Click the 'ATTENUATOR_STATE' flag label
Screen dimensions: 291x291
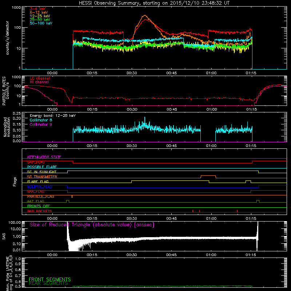coord(44,157)
